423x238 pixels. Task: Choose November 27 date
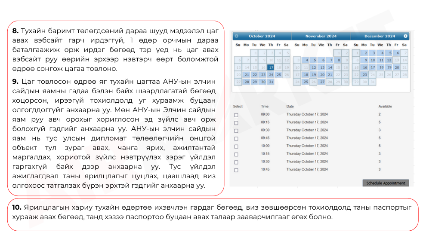click(322, 82)
